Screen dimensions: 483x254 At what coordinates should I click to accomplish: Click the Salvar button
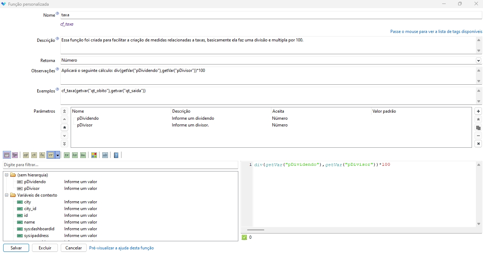(16, 248)
